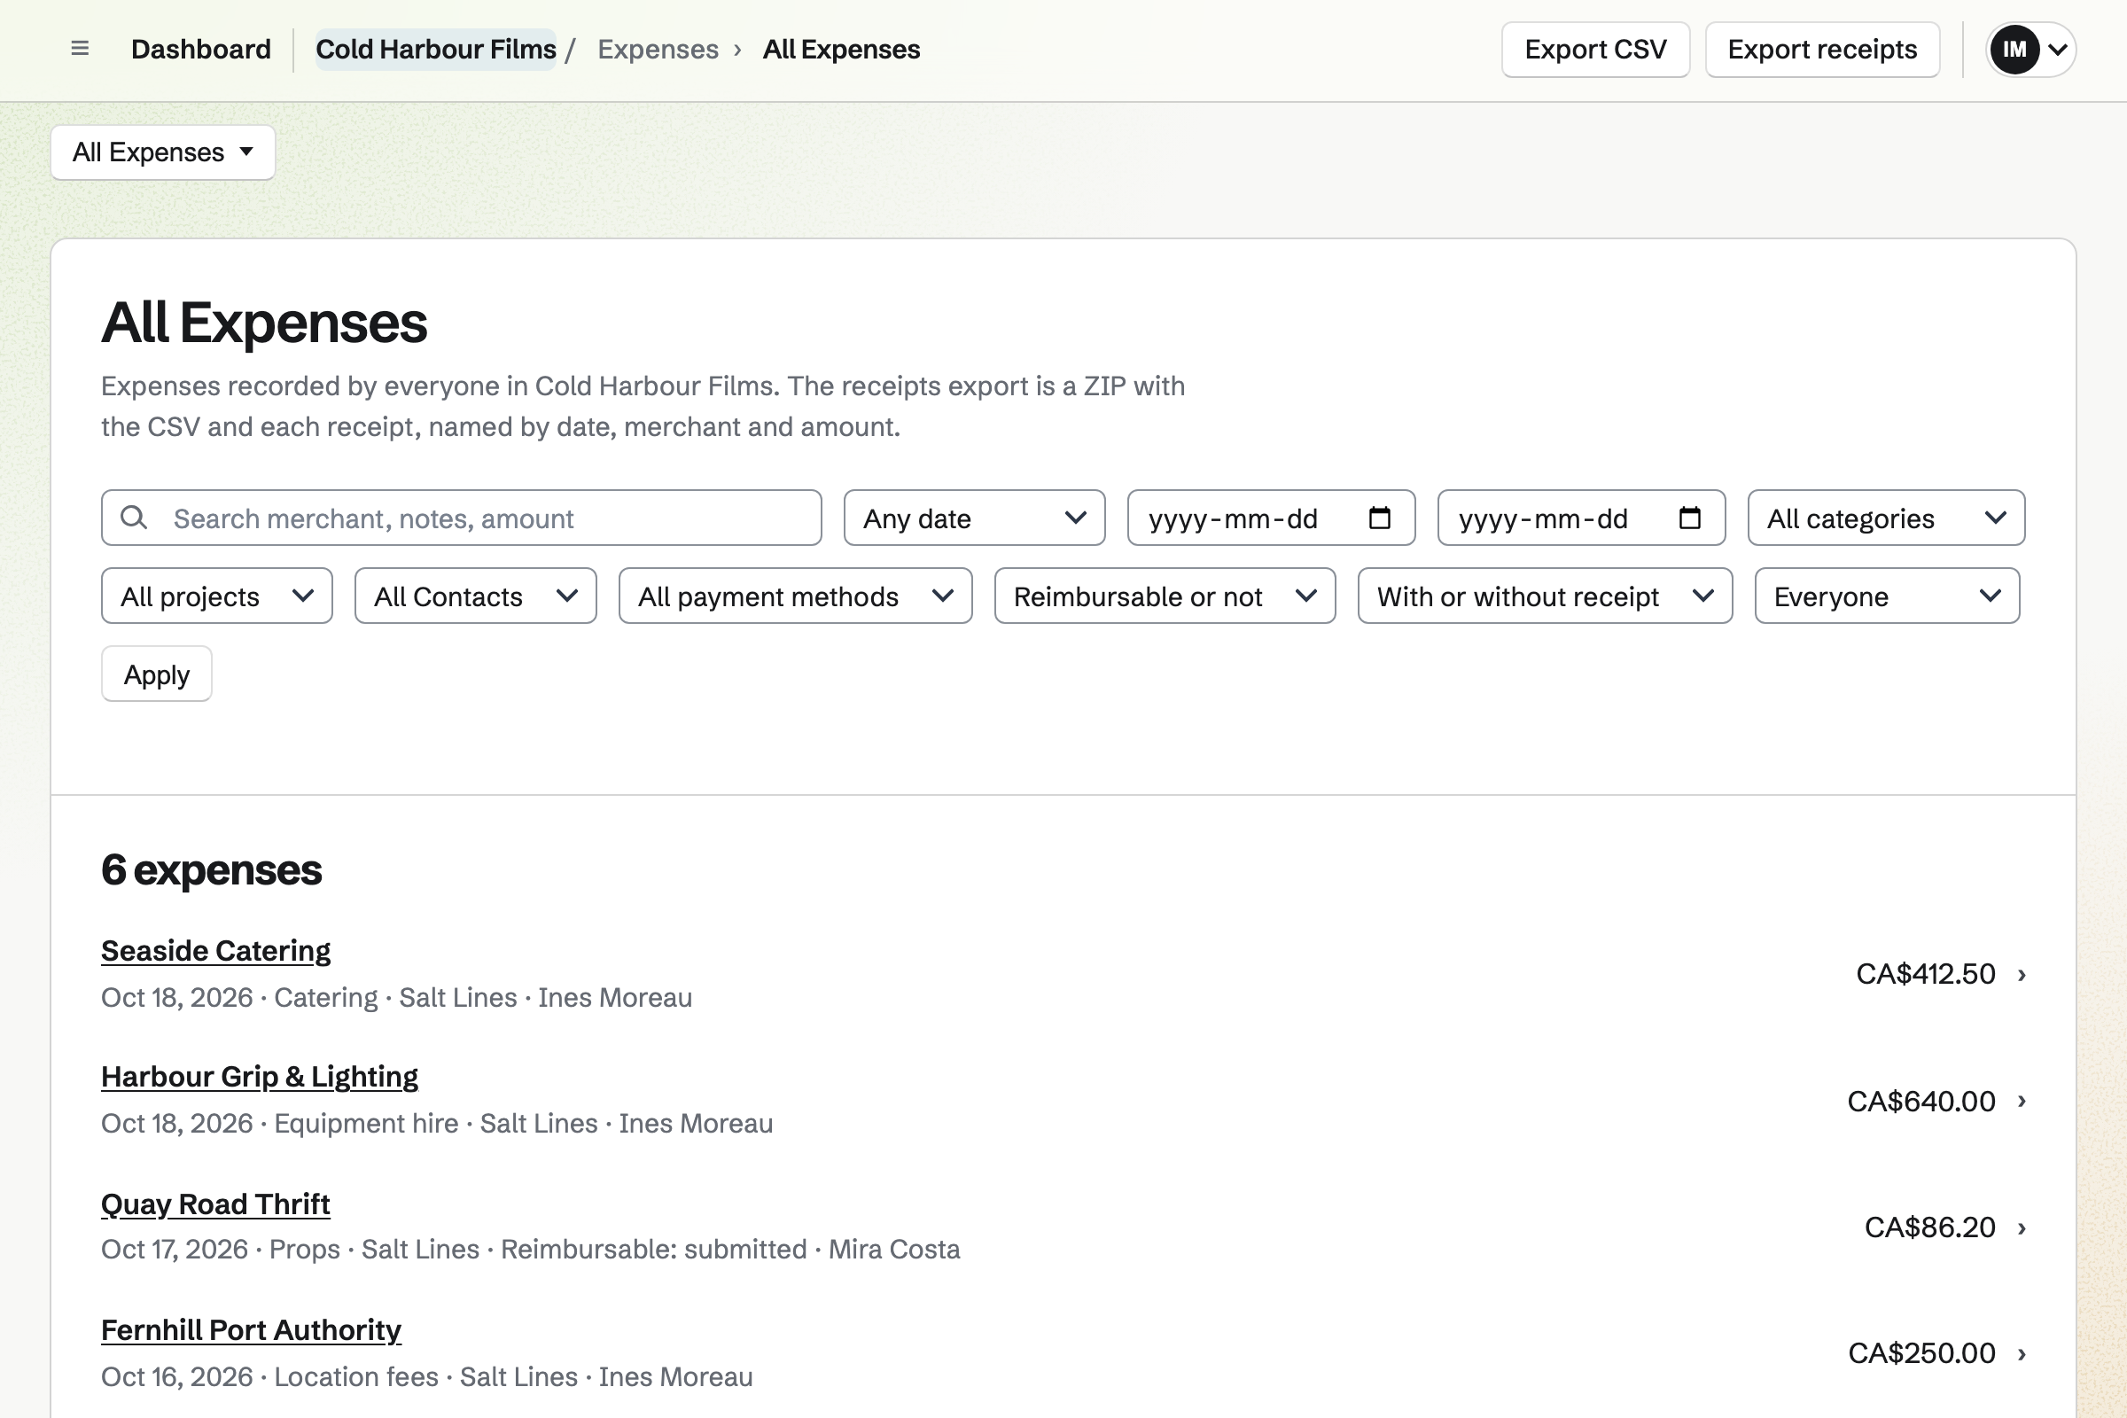Open the All payment methods dropdown
The image size is (2127, 1418).
pyautogui.click(x=795, y=596)
